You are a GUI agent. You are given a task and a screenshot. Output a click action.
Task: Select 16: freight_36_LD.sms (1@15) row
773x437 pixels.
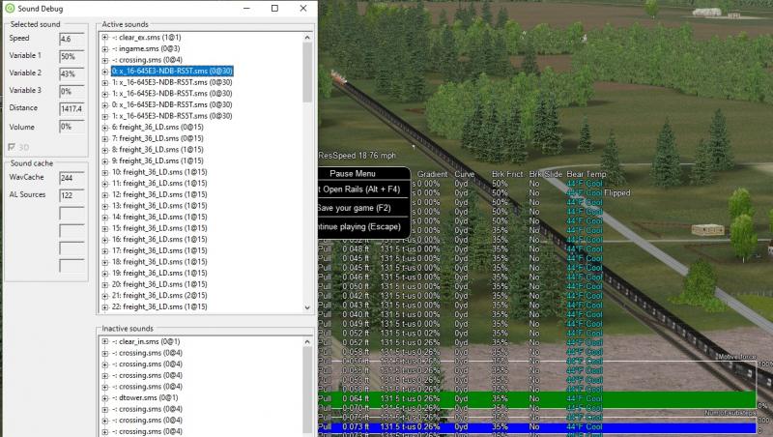tap(159, 239)
